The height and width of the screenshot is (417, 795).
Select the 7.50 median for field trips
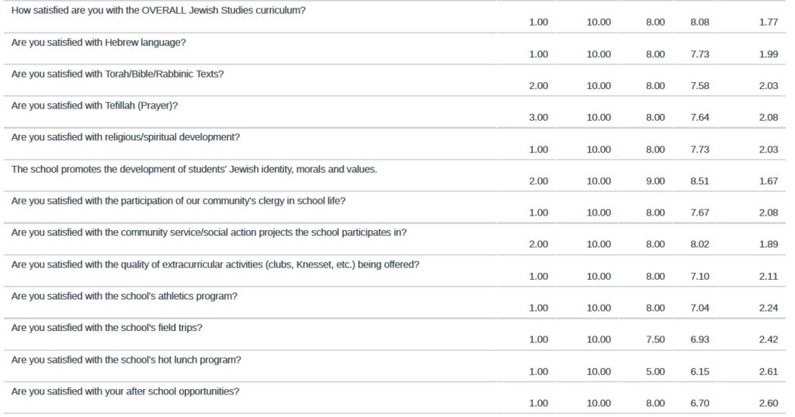coord(655,339)
